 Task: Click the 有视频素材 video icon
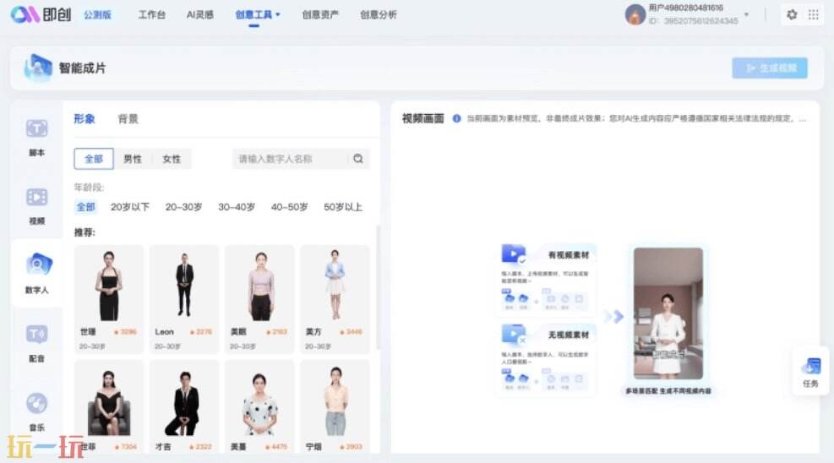coord(513,254)
